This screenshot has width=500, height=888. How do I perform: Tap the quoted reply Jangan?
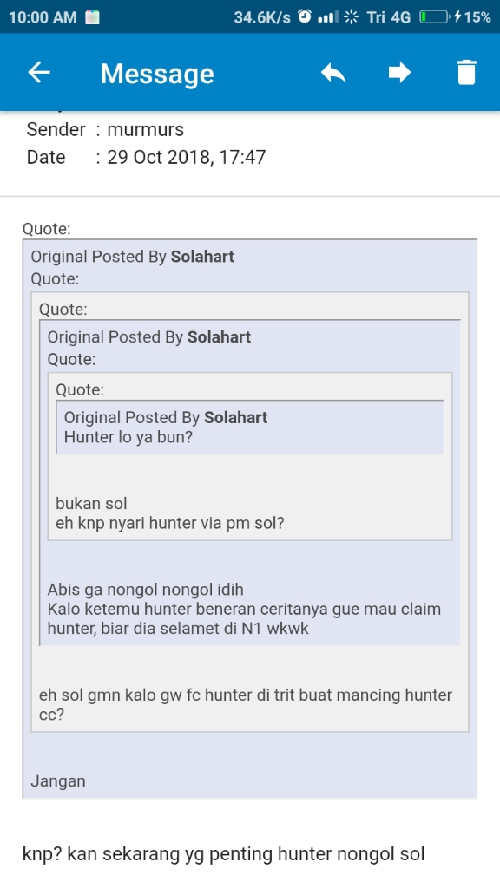click(x=57, y=781)
